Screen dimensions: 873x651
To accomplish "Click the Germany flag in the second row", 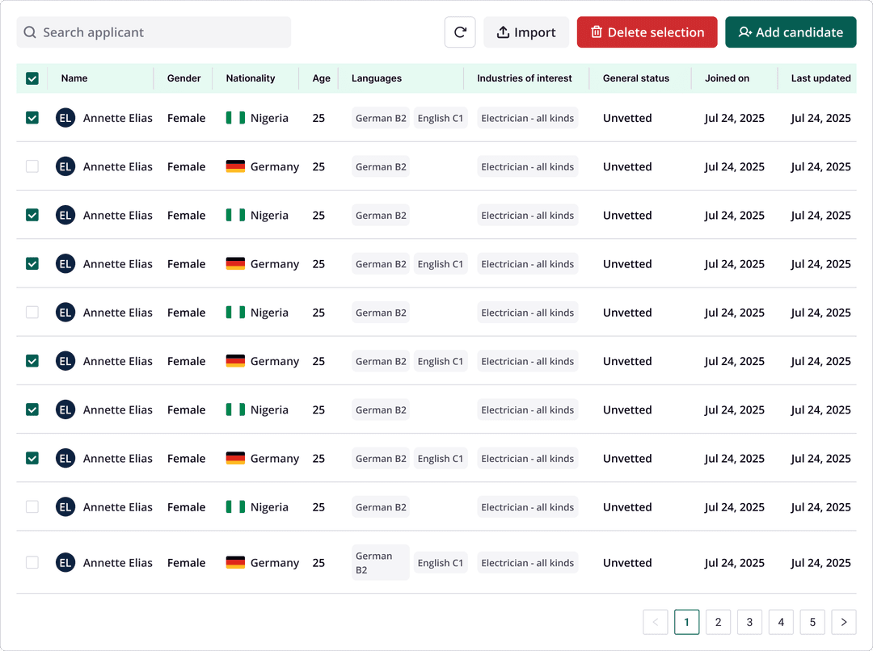I will click(235, 166).
